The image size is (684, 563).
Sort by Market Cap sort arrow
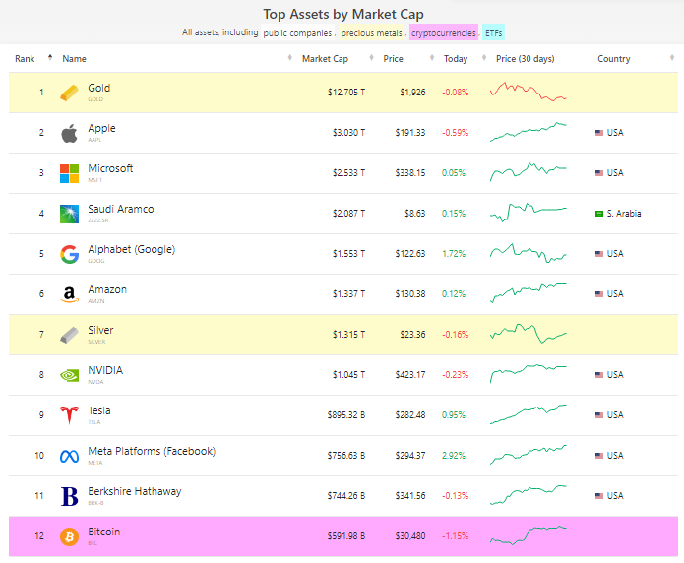[372, 58]
